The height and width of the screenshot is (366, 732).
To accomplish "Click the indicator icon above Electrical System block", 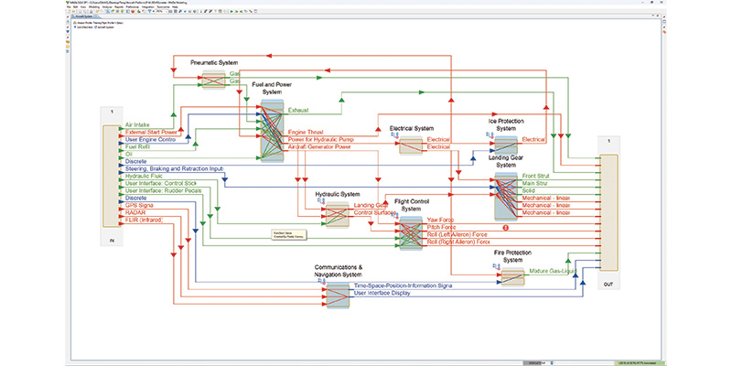I will pyautogui.click(x=396, y=135).
